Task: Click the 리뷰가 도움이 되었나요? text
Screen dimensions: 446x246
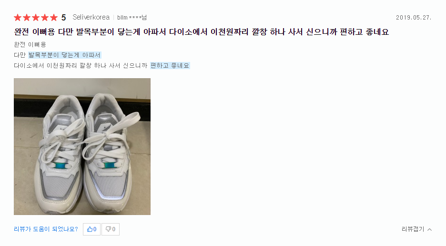Action: pyautogui.click(x=46, y=229)
